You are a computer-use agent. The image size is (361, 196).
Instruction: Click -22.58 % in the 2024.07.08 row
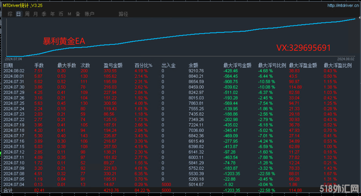(267, 174)
